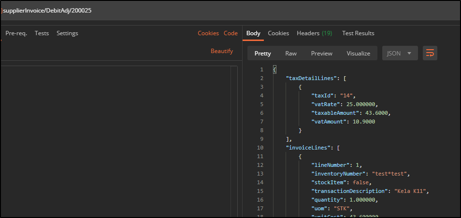Select the Visualize response view
The height and width of the screenshot is (218, 461).
coord(358,54)
